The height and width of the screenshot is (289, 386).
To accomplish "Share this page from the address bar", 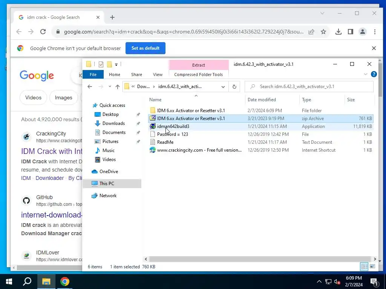I will tap(311, 32).
